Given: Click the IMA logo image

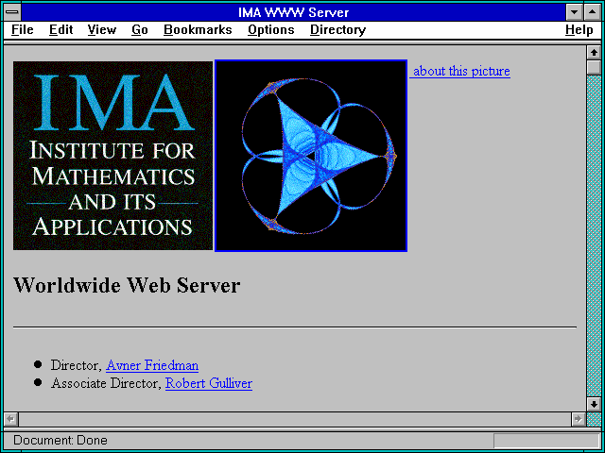Looking at the screenshot, I should click(112, 156).
